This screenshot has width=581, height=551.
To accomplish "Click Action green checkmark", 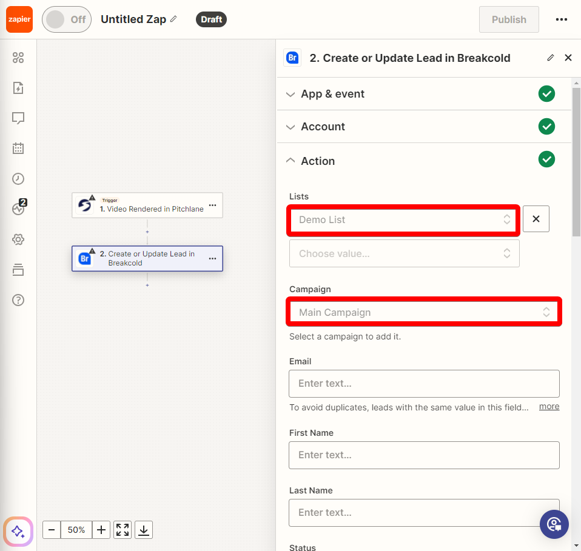I will coord(546,159).
